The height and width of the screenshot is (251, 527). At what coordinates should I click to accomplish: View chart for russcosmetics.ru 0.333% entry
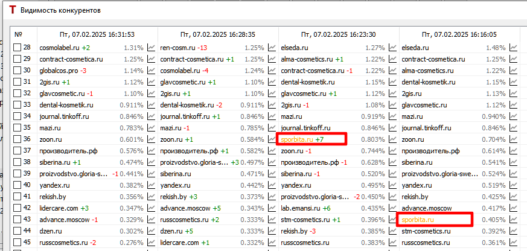[272, 220]
